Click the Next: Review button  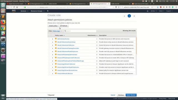pos(131,95)
